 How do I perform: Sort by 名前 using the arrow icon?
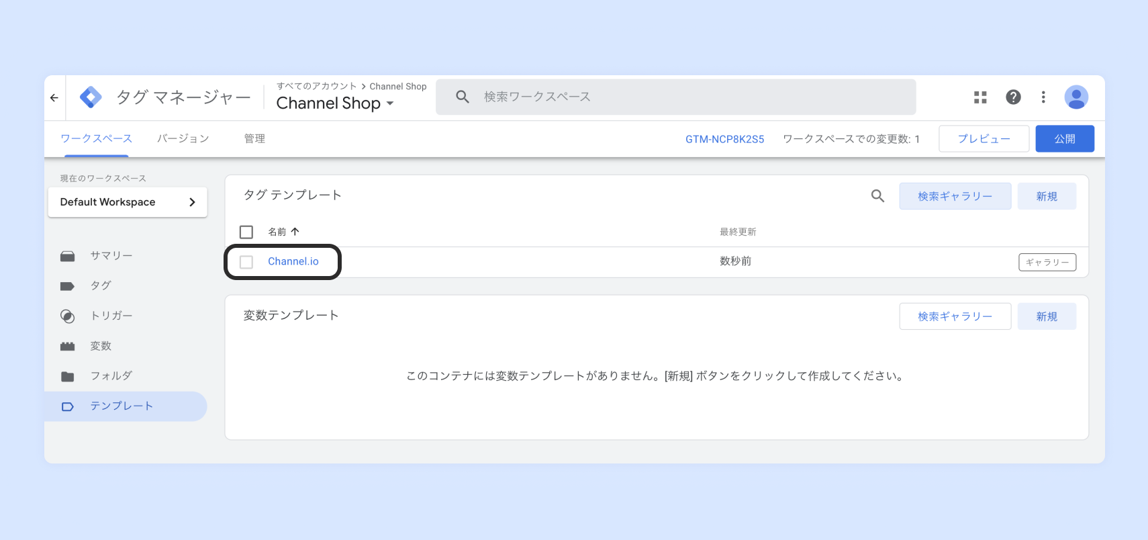coord(295,232)
